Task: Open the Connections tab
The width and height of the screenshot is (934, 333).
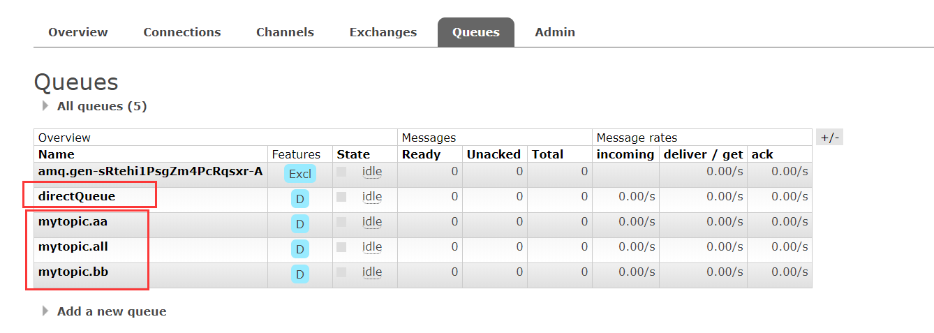Action: tap(182, 32)
